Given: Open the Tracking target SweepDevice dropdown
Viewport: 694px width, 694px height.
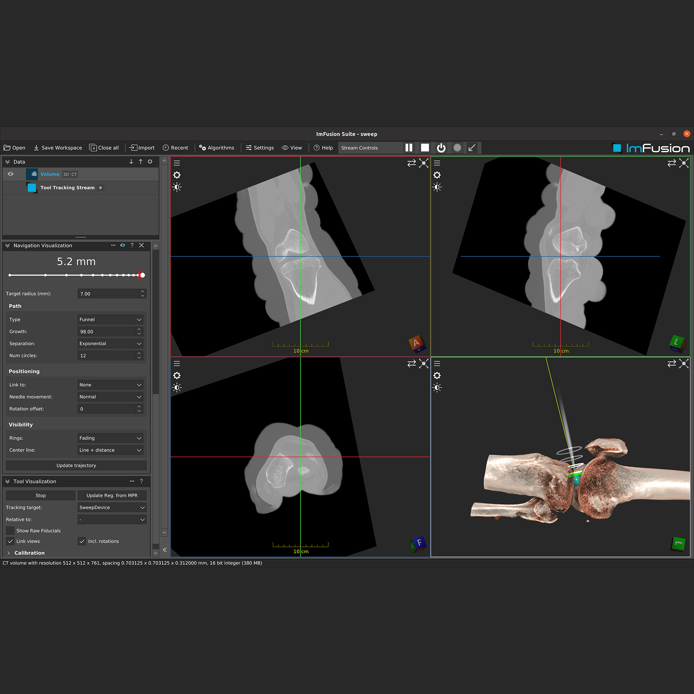Looking at the screenshot, I should click(x=112, y=507).
